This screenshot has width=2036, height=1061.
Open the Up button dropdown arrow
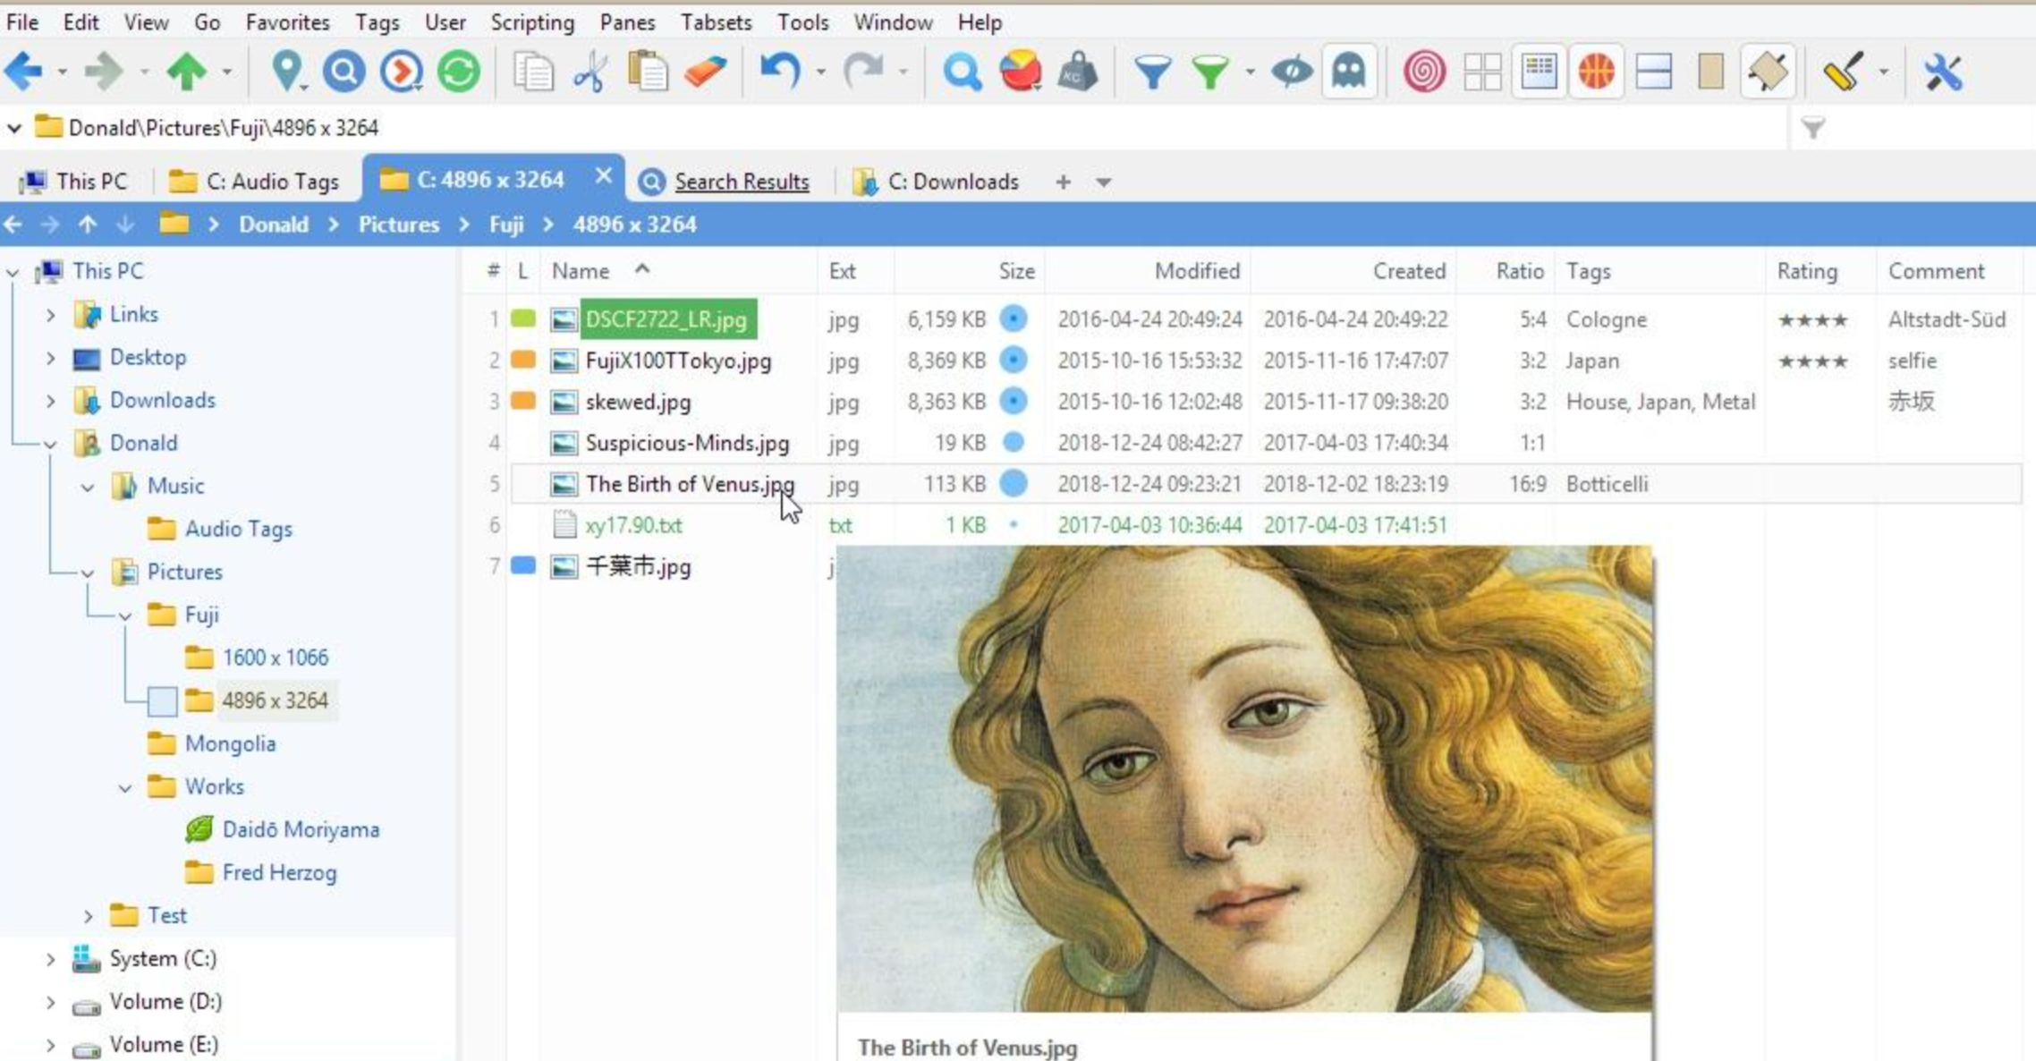(227, 72)
